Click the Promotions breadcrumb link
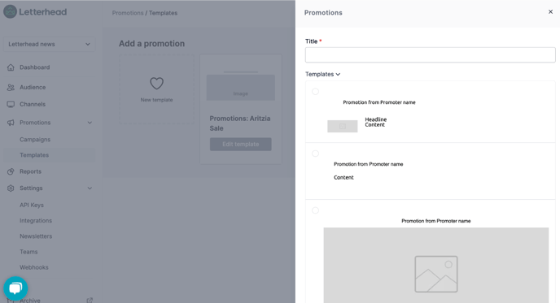 click(x=128, y=13)
